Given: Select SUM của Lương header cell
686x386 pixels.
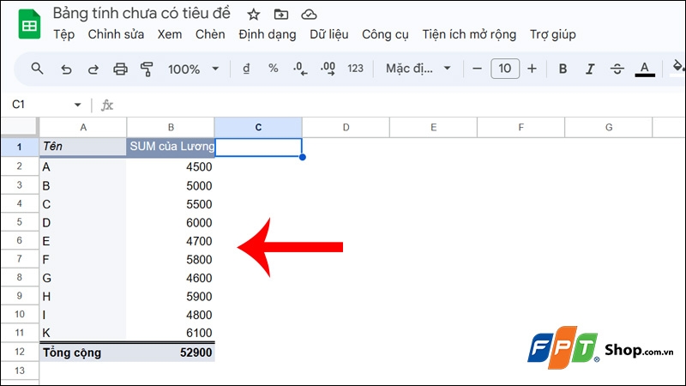Looking at the screenshot, I should [171, 147].
